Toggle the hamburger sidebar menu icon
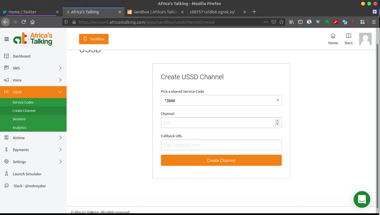This screenshot has width=380, height=215. tap(7, 39)
